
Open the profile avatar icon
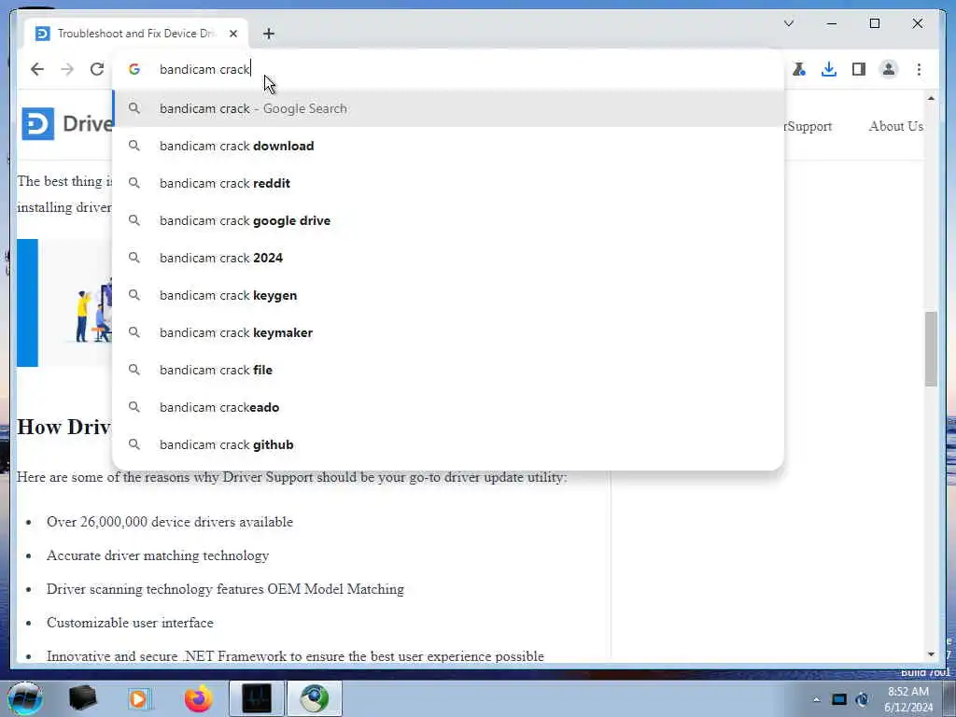point(889,69)
